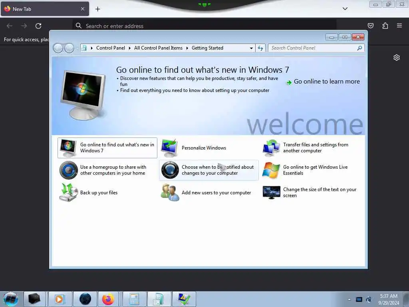
Task: Click the Transfer files and settings icon
Action: click(271, 148)
